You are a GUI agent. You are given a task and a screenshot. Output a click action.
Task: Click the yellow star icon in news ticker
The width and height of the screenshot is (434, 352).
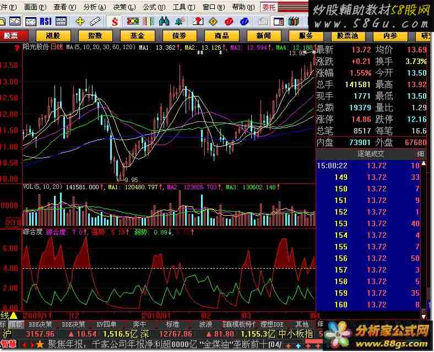pyautogui.click(x=40, y=344)
